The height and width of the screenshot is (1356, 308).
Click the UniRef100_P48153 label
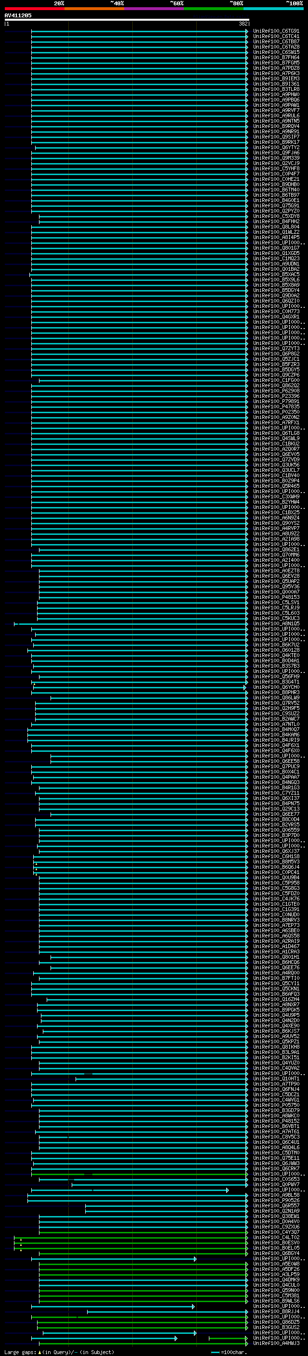click(x=276, y=597)
